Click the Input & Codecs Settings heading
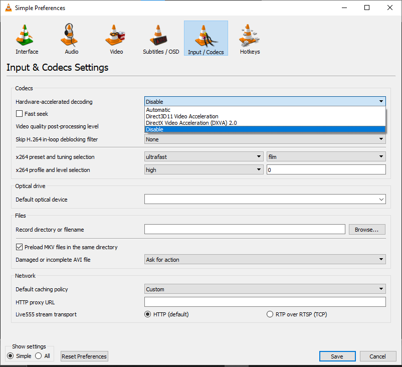The image size is (402, 367). 58,68
